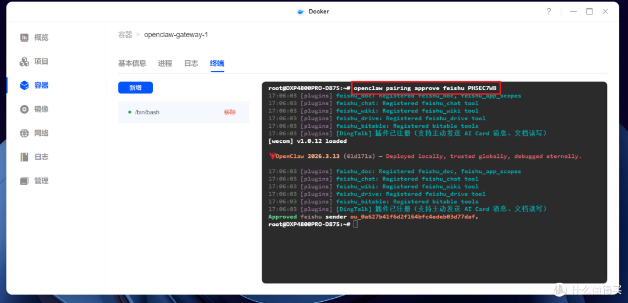Click the "[wecom] v1.0.12 loaded" line
The width and height of the screenshot is (628, 303).
pyautogui.click(x=308, y=141)
